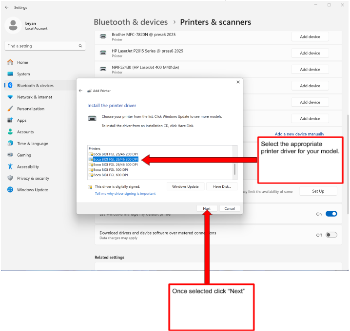Click HP LaserJet P2015 Series entry
This screenshot has height=331, width=350.
click(x=147, y=51)
